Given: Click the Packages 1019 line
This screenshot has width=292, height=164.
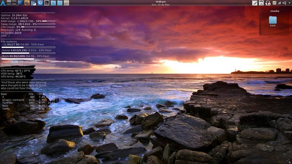Looking at the screenshot, I should (x=11, y=33).
